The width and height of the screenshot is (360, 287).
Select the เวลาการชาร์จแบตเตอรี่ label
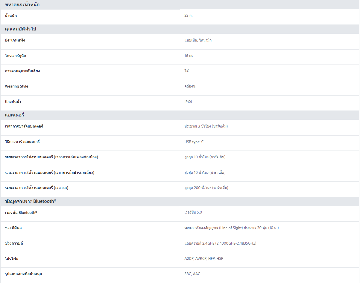pos(24,126)
